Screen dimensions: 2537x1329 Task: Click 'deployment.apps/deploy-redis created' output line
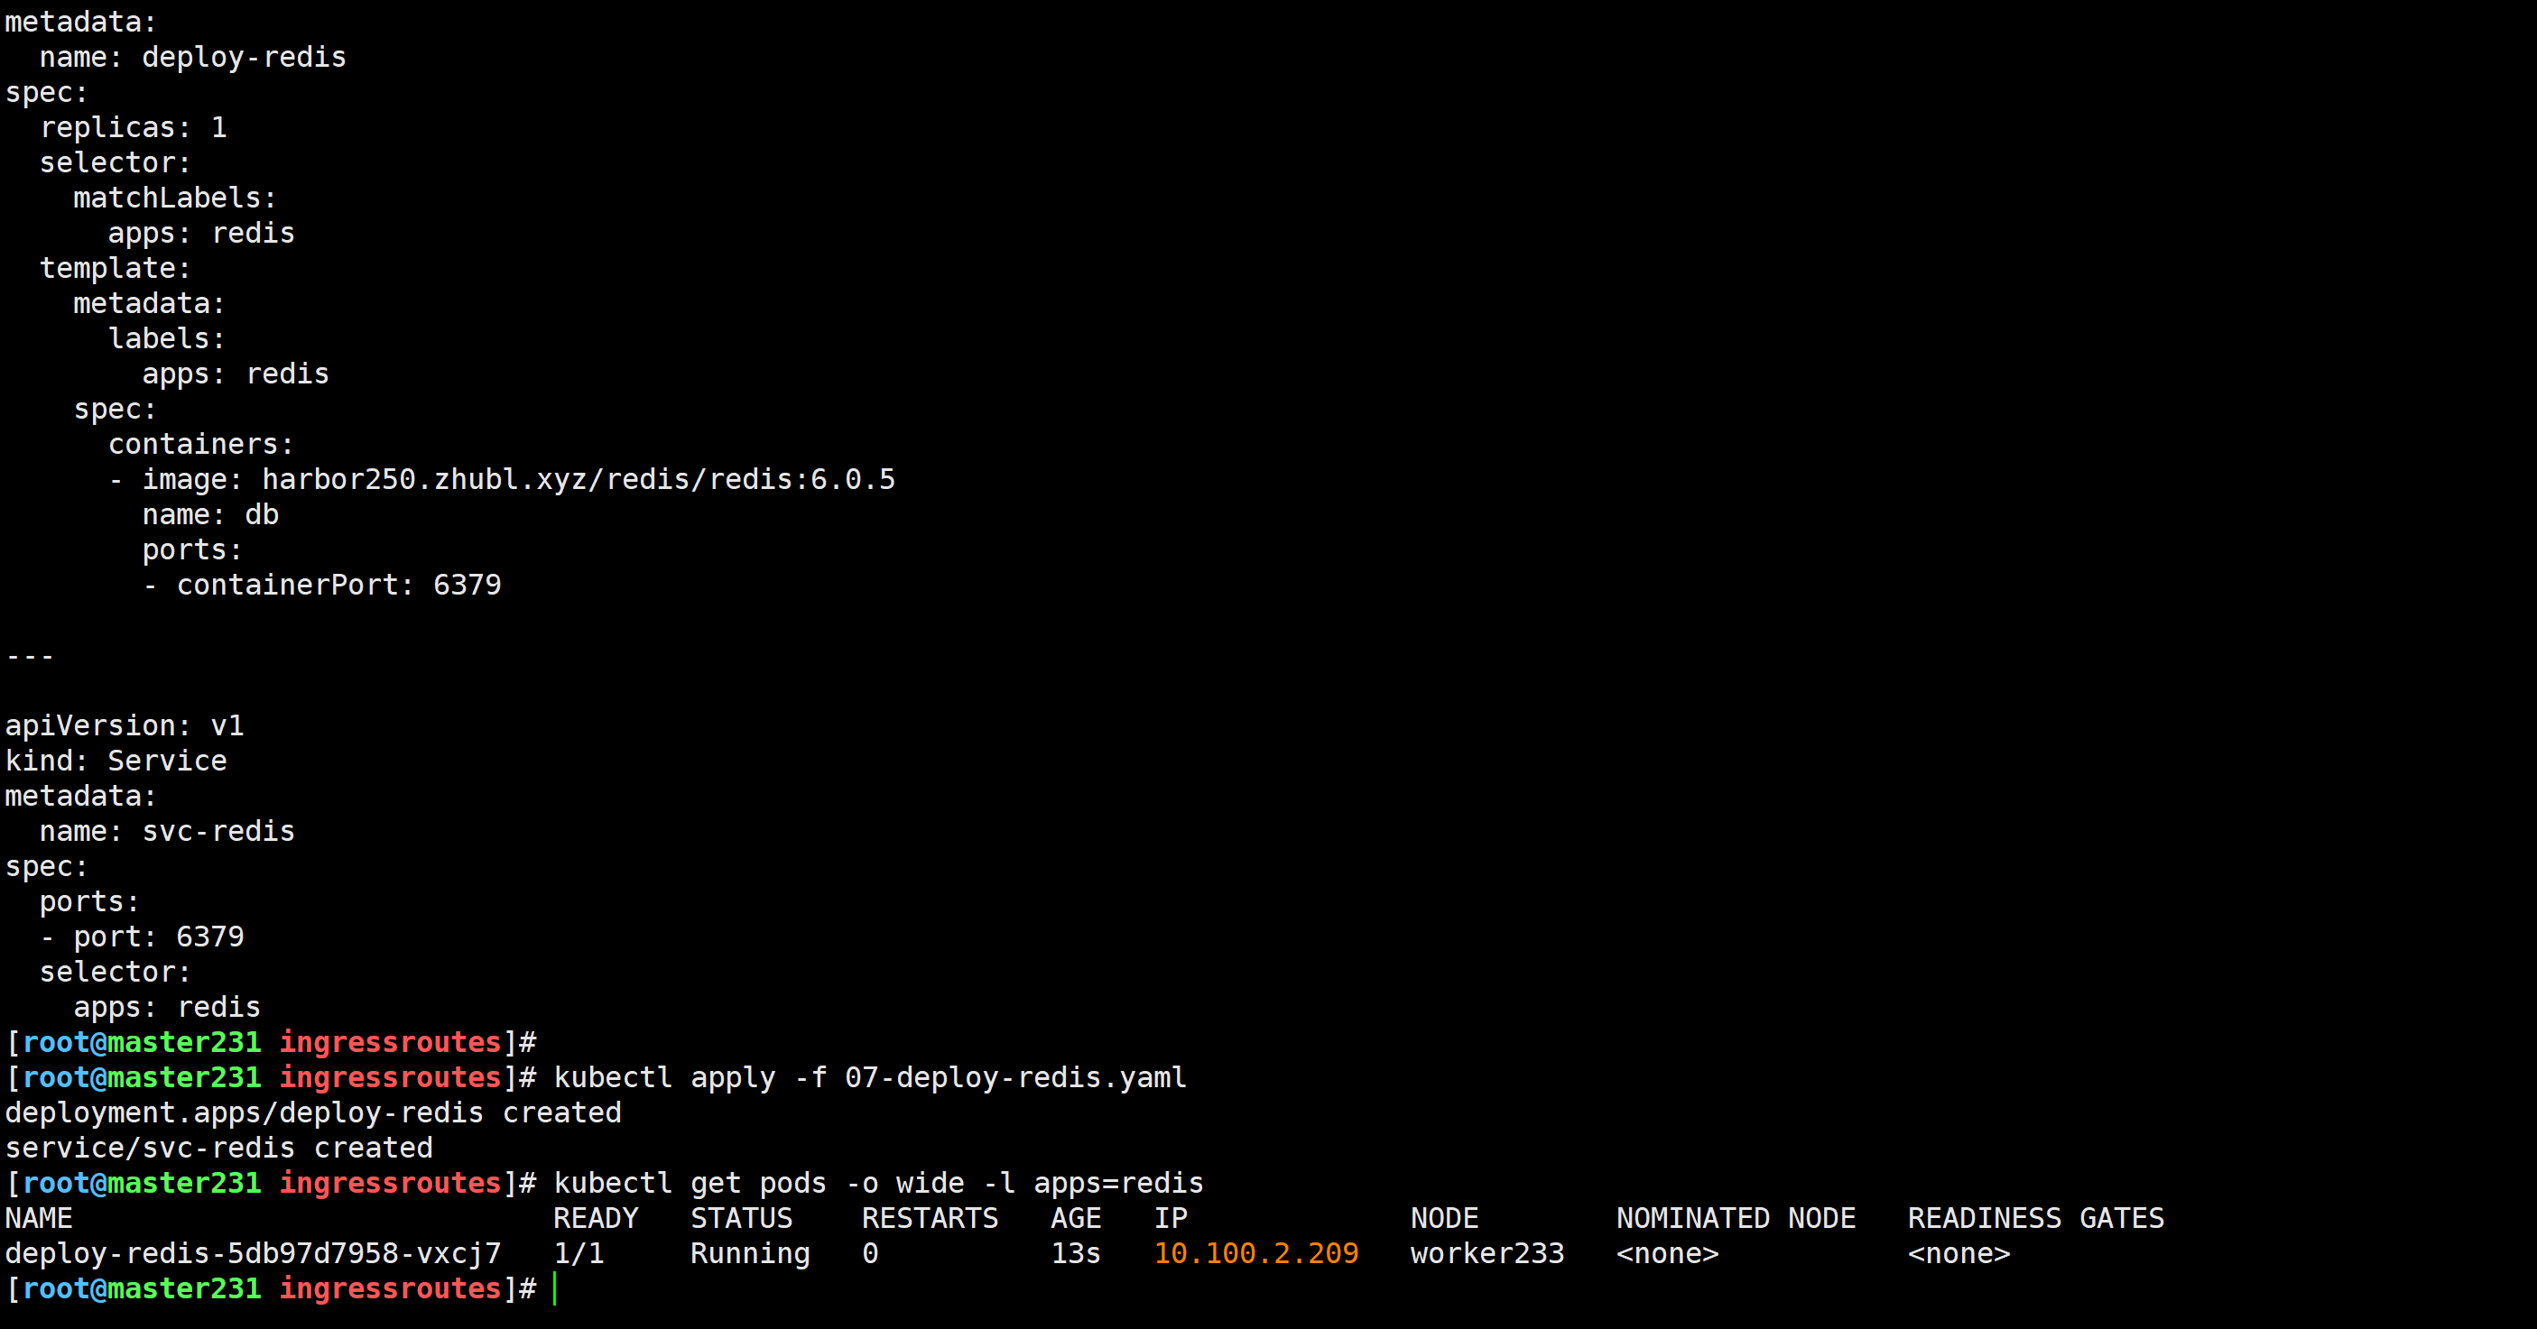point(313,1112)
